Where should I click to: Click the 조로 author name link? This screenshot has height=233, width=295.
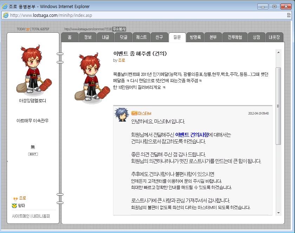click(122, 60)
